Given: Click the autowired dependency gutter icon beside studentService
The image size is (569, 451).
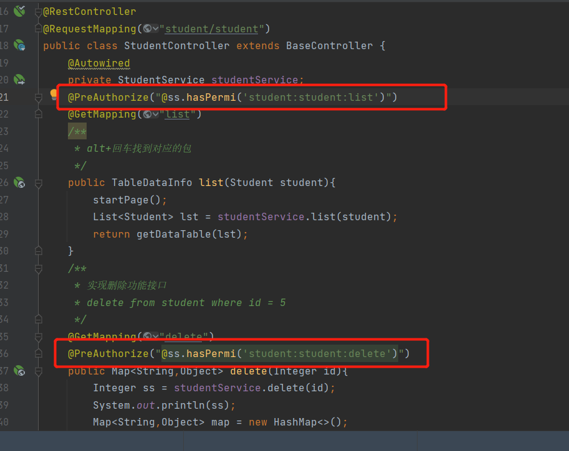Looking at the screenshot, I should point(19,80).
